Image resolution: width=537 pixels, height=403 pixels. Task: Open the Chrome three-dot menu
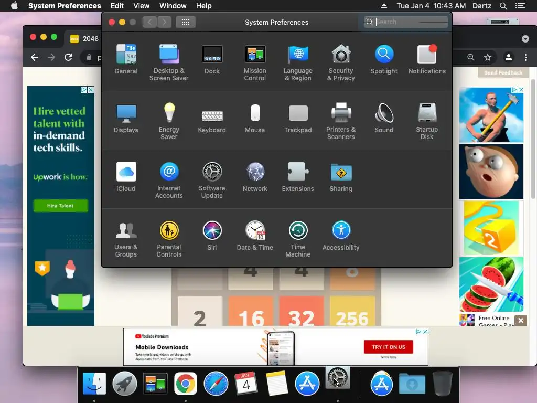(x=525, y=57)
